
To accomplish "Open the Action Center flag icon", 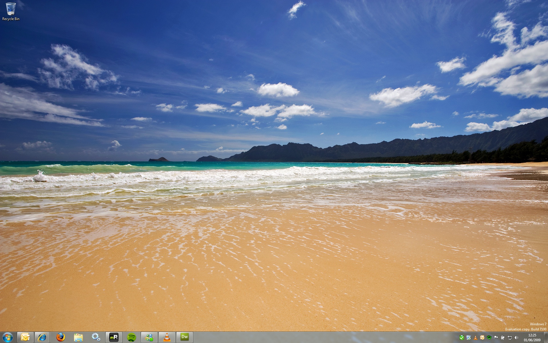I will point(496,338).
